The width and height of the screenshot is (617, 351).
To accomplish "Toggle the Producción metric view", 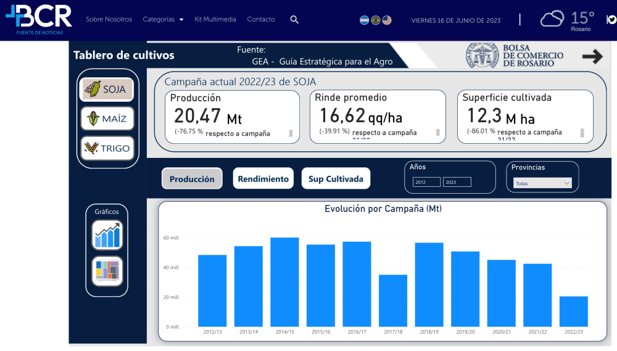I will [192, 179].
